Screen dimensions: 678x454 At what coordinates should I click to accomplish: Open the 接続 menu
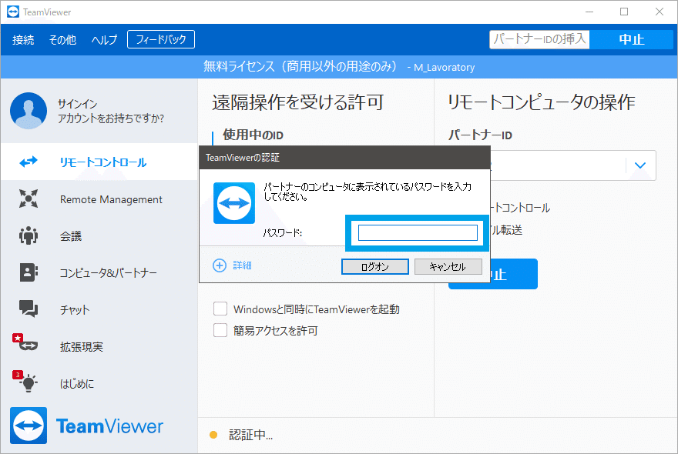click(x=23, y=40)
